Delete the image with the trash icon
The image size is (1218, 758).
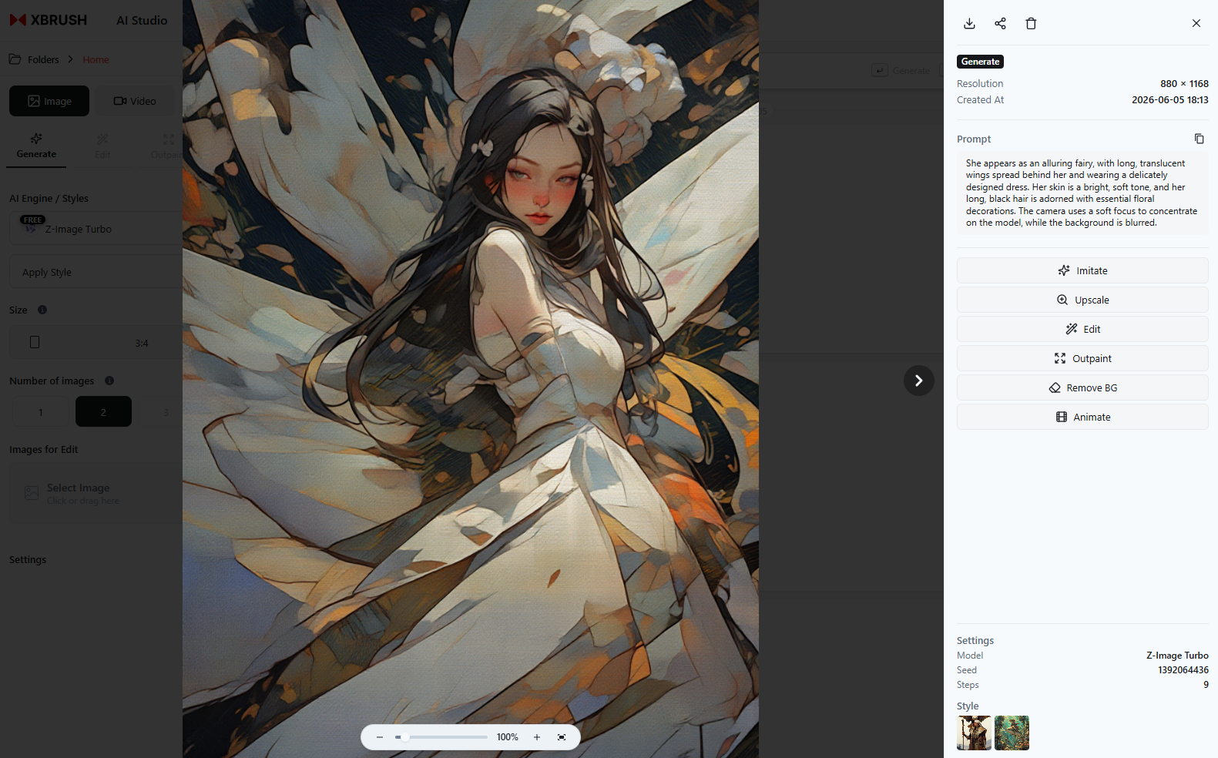(x=1031, y=23)
